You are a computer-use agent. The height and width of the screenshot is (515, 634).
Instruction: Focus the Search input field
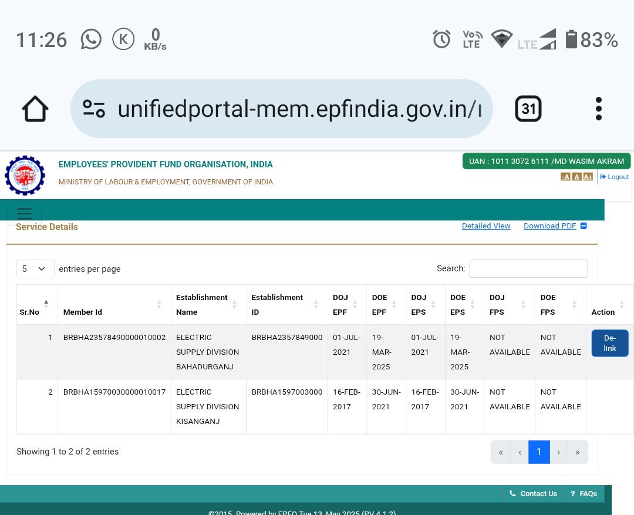click(528, 268)
